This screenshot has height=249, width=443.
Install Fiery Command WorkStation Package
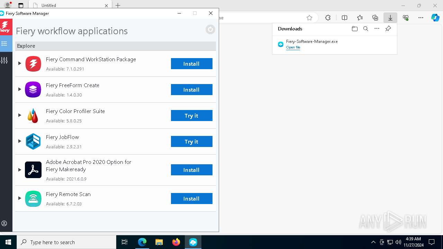tap(191, 64)
